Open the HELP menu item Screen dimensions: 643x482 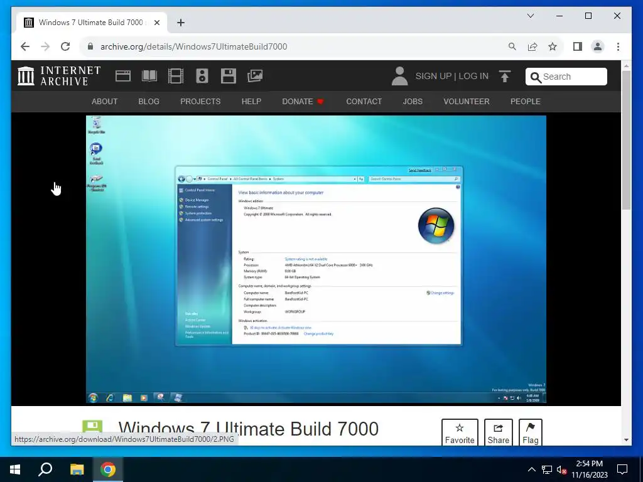(251, 101)
